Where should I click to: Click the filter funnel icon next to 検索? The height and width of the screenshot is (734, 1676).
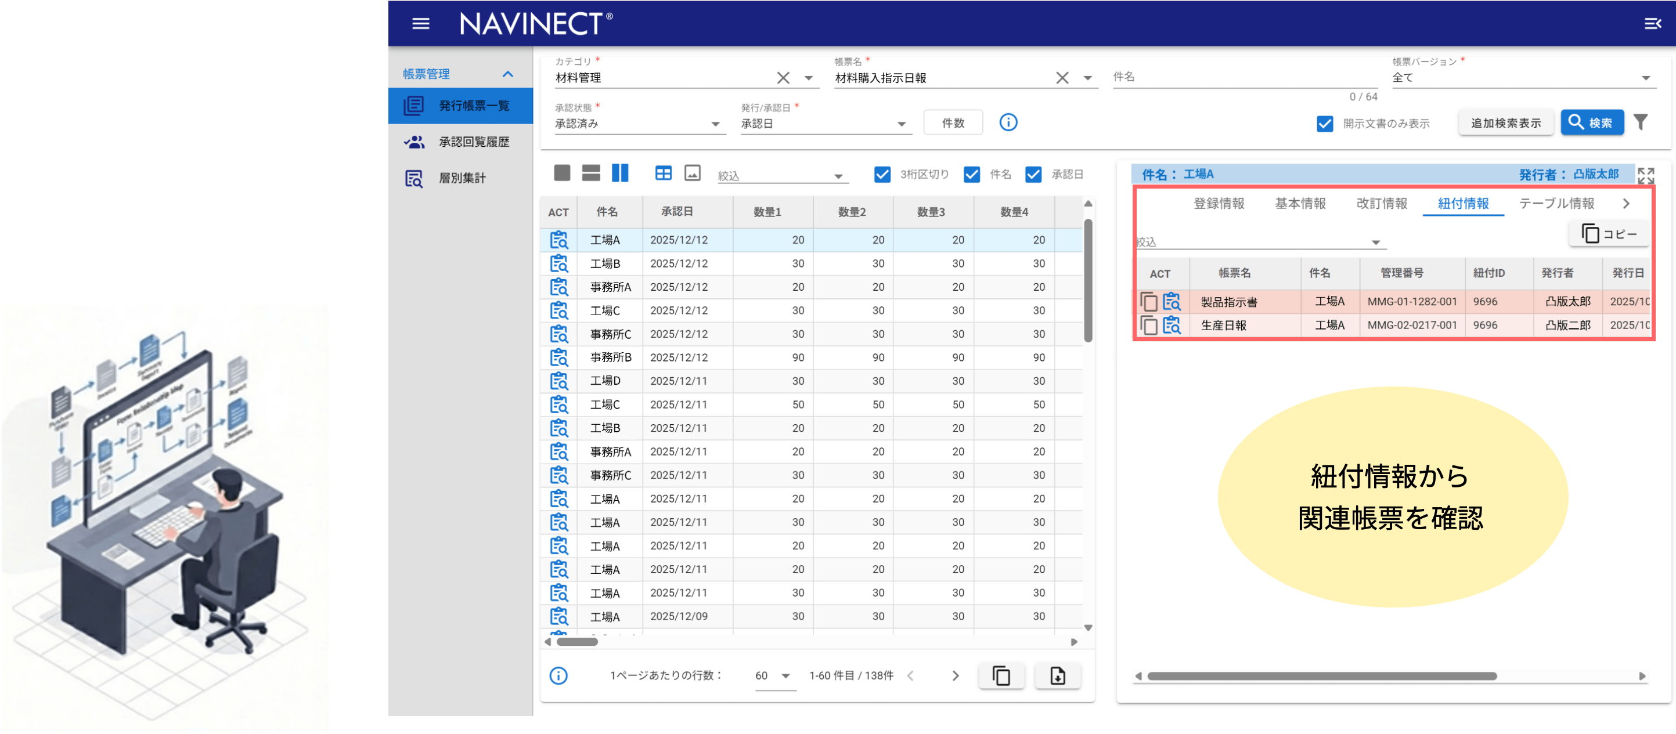coord(1641,122)
